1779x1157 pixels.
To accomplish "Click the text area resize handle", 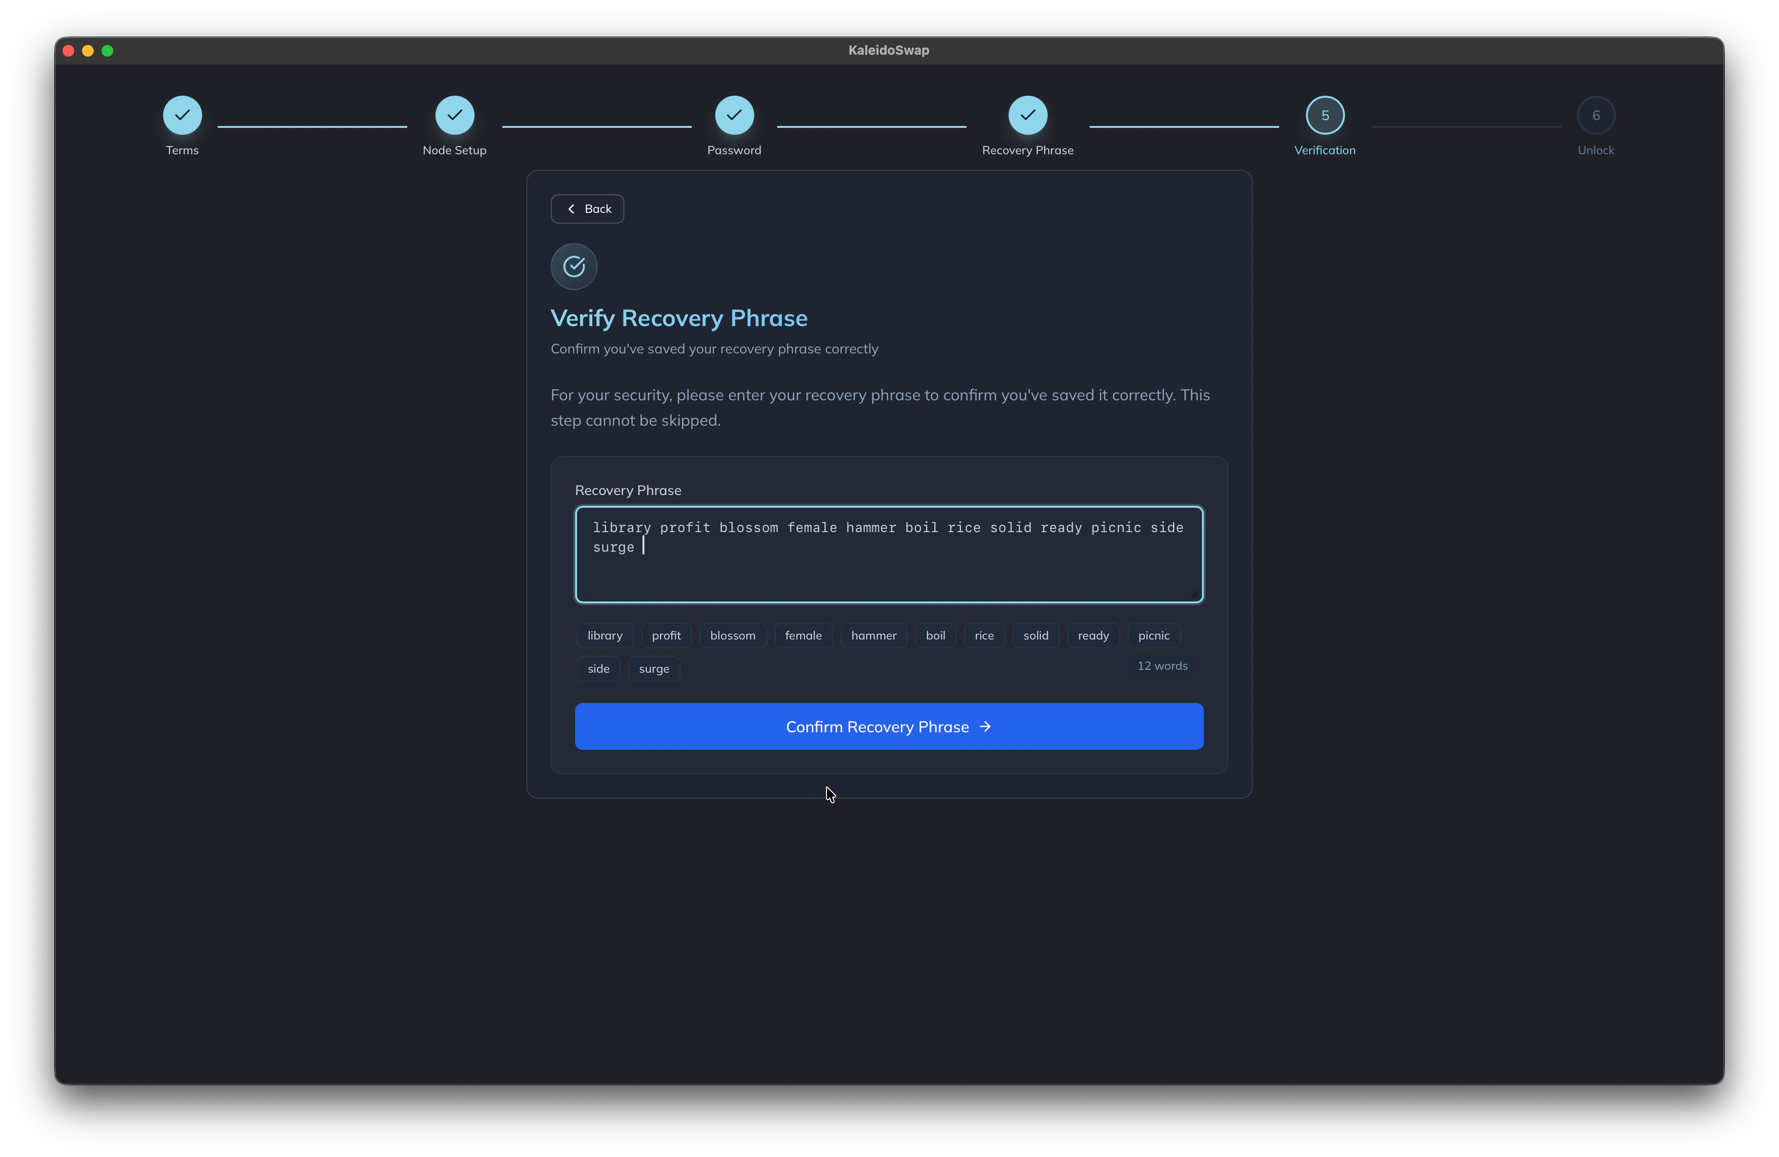I will pos(1195,594).
